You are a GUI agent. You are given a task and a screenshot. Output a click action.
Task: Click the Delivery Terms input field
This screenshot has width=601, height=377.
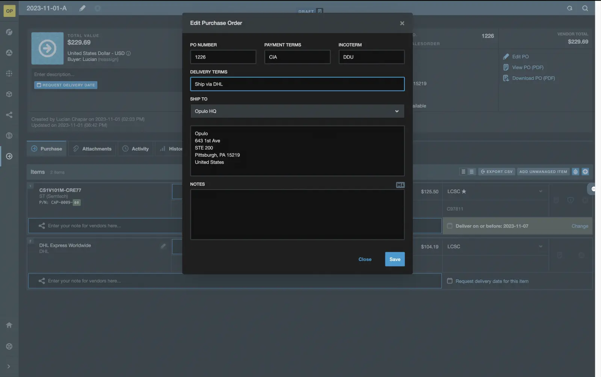297,84
